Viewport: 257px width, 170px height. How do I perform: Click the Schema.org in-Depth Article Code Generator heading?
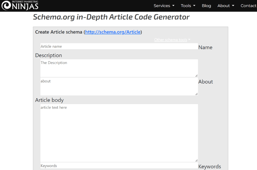pos(111,17)
